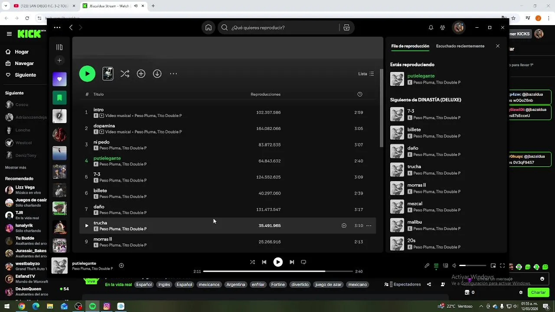This screenshot has width=555, height=312.
Task: Toggle album shuffle beside the download button
Action: click(125, 74)
